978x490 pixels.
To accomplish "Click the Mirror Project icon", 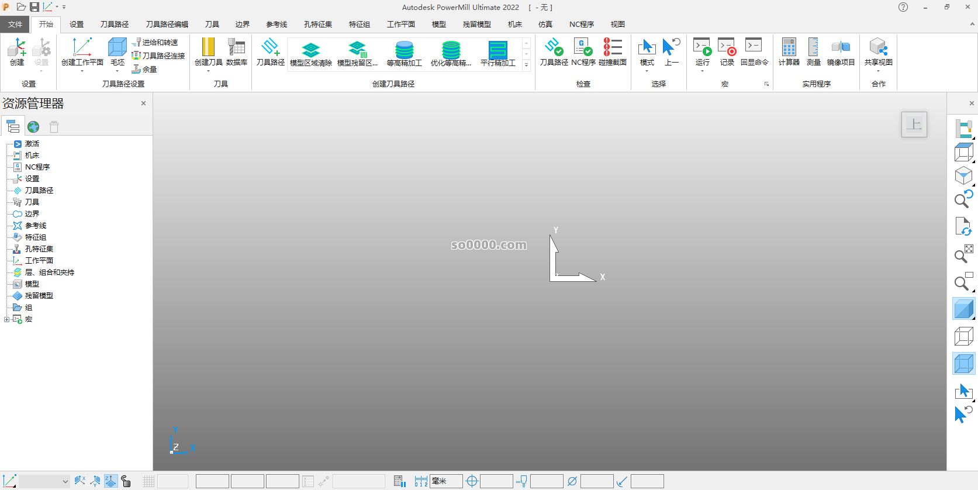I will pos(841,51).
